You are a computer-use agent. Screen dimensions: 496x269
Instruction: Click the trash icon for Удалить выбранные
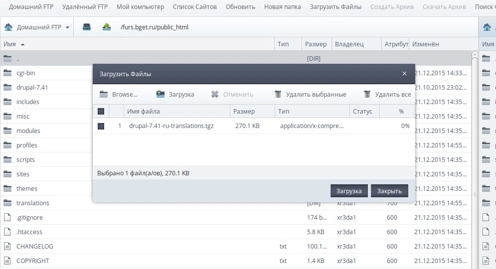pos(278,94)
